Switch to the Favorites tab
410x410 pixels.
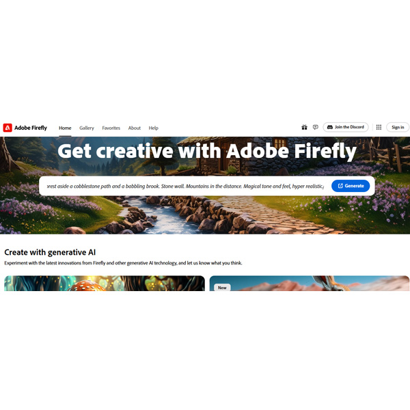pyautogui.click(x=111, y=128)
